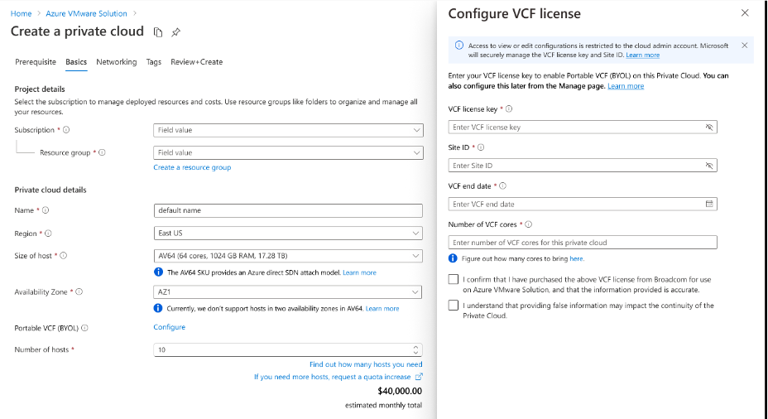Show info tooltip for Number of VCF cores
The image size is (768, 419).
529,224
